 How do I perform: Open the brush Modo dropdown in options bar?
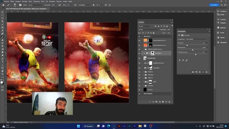(x=35, y=5)
